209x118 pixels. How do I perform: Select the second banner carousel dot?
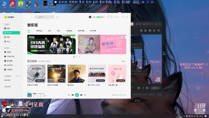click(77, 57)
